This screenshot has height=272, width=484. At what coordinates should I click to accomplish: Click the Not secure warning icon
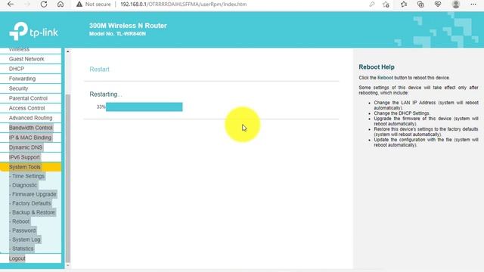coord(79,5)
